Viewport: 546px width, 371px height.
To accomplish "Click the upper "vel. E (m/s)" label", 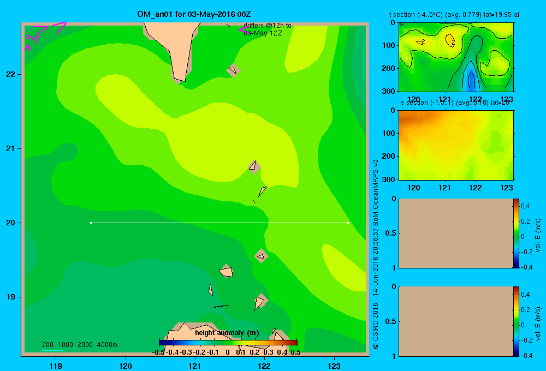I will click(539, 235).
